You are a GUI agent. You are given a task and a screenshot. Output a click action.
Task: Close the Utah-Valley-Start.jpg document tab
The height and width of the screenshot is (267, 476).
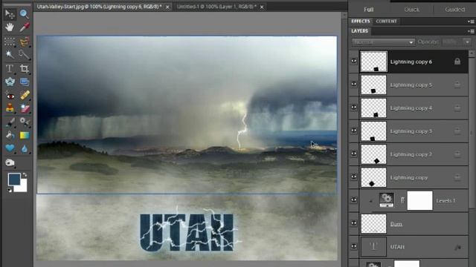(x=167, y=7)
